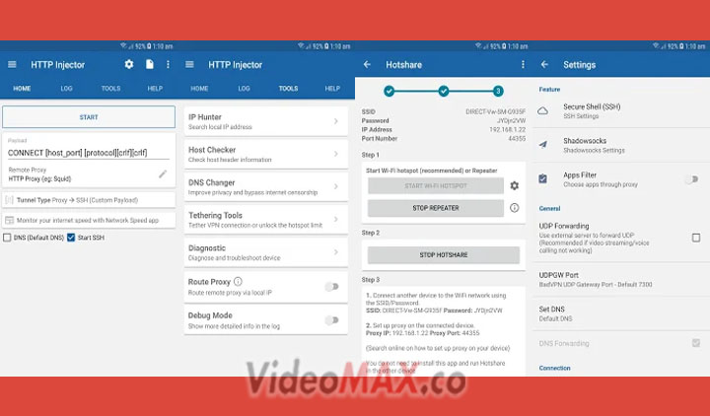Enable the Route Proxy switch

[x=332, y=287]
